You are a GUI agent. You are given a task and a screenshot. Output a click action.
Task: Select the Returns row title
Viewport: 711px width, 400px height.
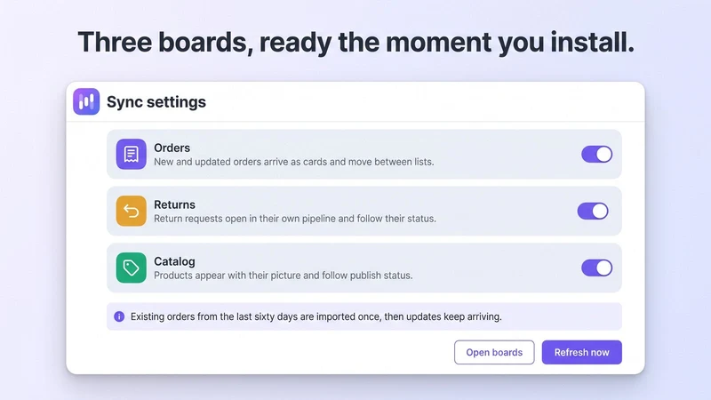174,204
